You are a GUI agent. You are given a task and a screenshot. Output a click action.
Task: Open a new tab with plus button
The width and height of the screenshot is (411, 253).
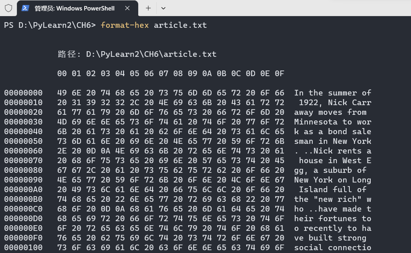148,8
